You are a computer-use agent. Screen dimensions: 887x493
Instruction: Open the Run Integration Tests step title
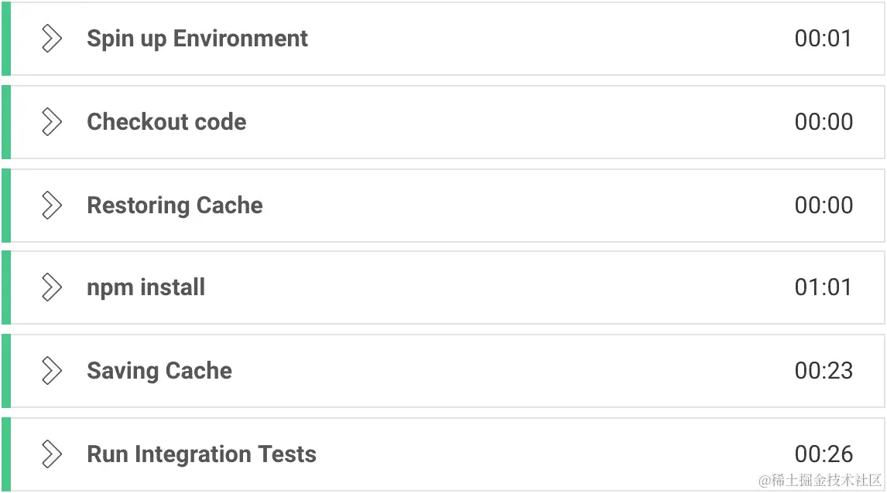pyautogui.click(x=202, y=454)
